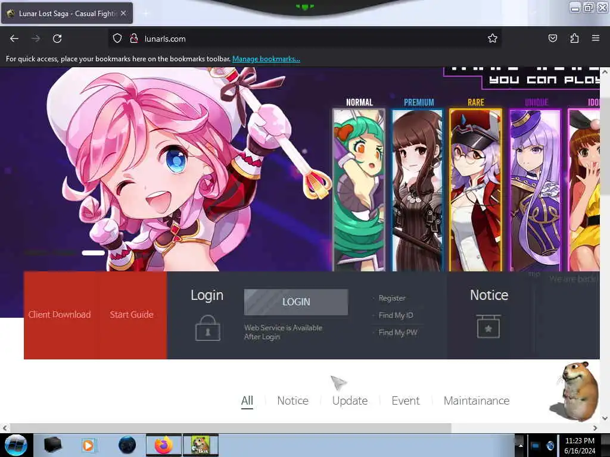This screenshot has height=457, width=610.
Task: Switch to the Notice news tab
Action: pos(293,400)
